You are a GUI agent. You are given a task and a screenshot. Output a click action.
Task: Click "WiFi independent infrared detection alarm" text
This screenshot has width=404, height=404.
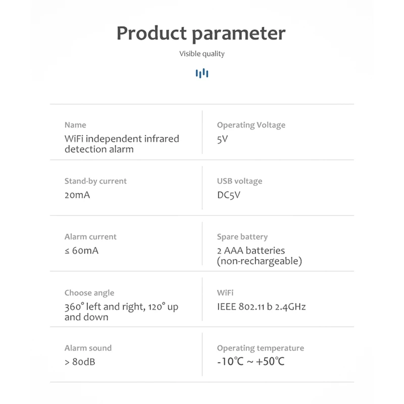(122, 144)
